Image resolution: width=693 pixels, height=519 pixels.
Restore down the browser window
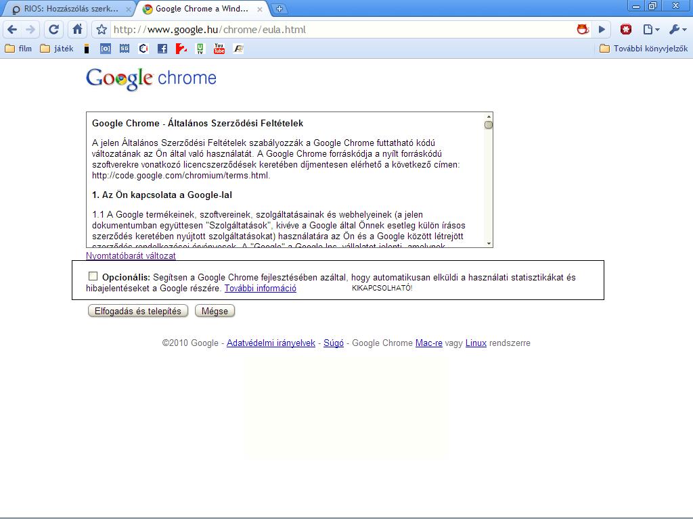(652, 5)
